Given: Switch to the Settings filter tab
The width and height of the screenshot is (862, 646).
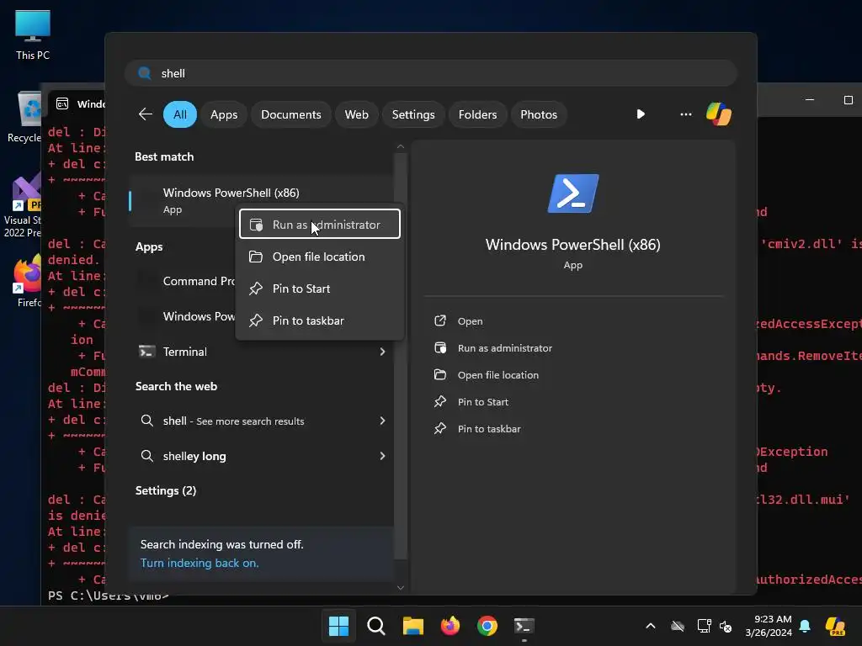Looking at the screenshot, I should (x=412, y=114).
